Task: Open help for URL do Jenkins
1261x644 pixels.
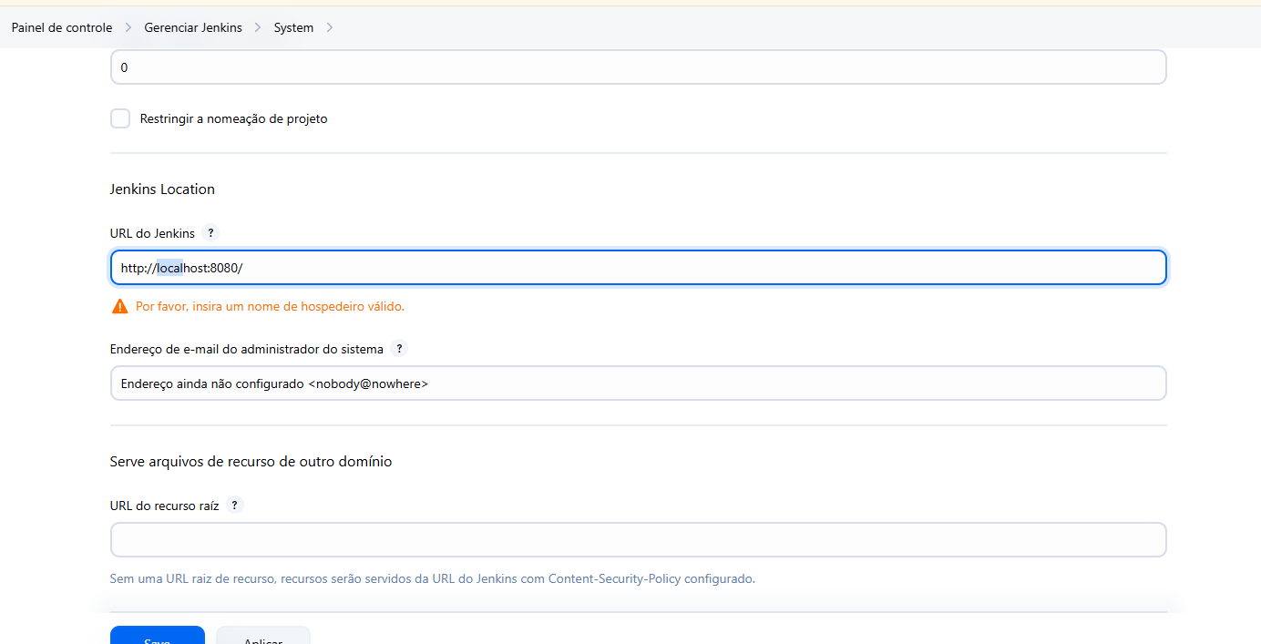Action: pos(210,233)
